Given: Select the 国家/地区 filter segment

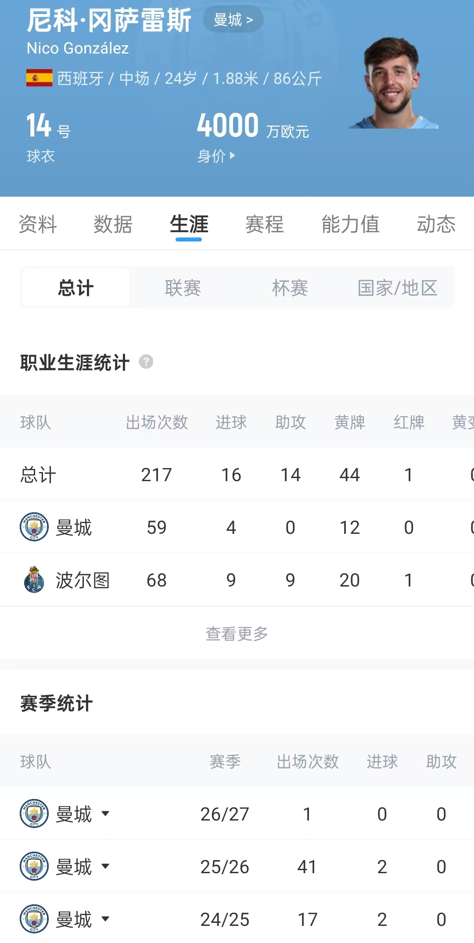Looking at the screenshot, I should (398, 288).
